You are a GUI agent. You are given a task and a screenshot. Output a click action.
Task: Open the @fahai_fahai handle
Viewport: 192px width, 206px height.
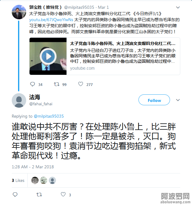click(x=41, y=104)
